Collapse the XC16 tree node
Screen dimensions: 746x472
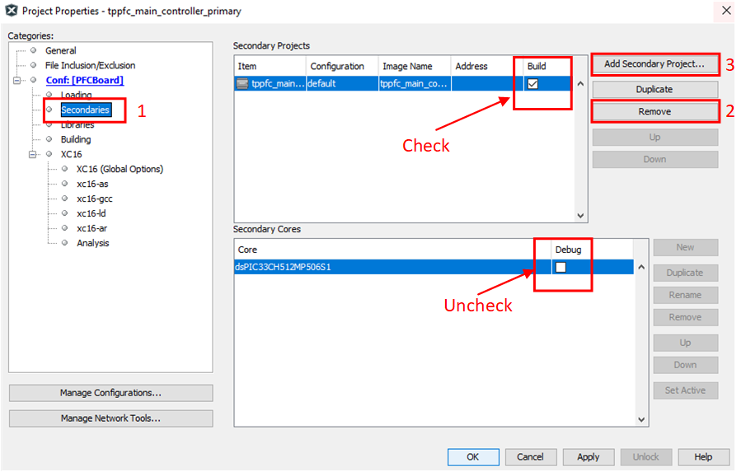(x=32, y=154)
